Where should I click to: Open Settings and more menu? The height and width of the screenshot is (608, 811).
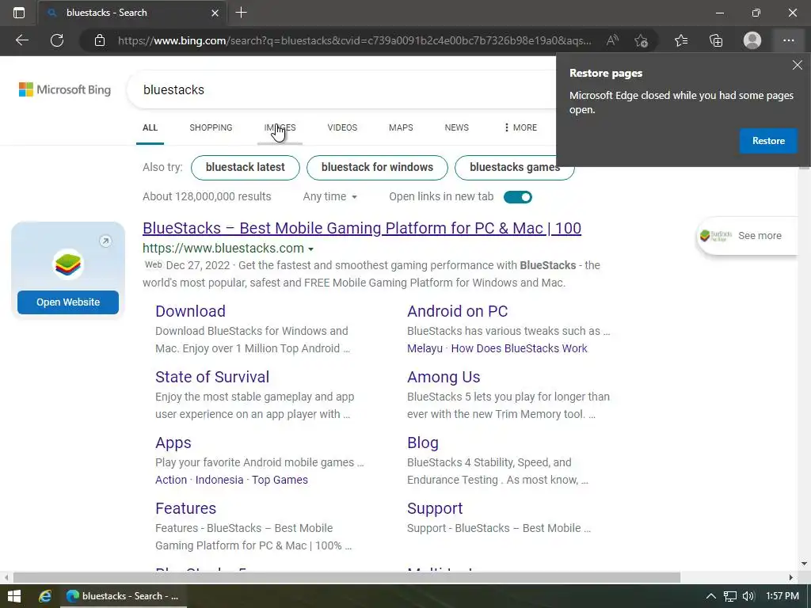788,40
